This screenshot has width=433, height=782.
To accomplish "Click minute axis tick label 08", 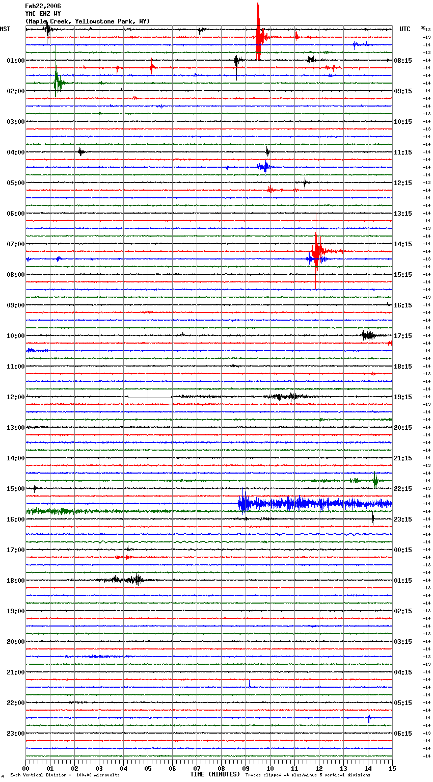I will [x=221, y=768].
